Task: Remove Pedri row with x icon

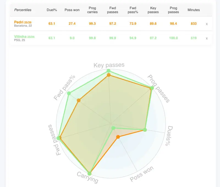Action: click(x=207, y=24)
